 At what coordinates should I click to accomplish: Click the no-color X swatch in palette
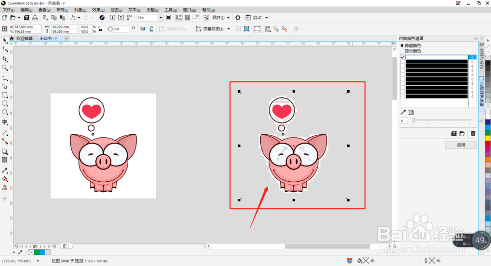click(488, 58)
